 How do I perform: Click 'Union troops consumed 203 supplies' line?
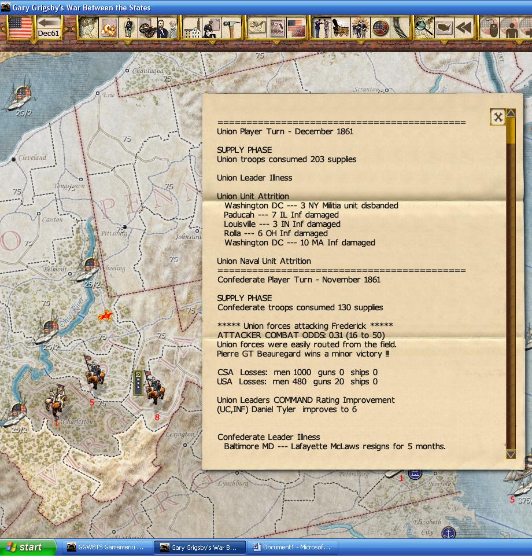287,159
